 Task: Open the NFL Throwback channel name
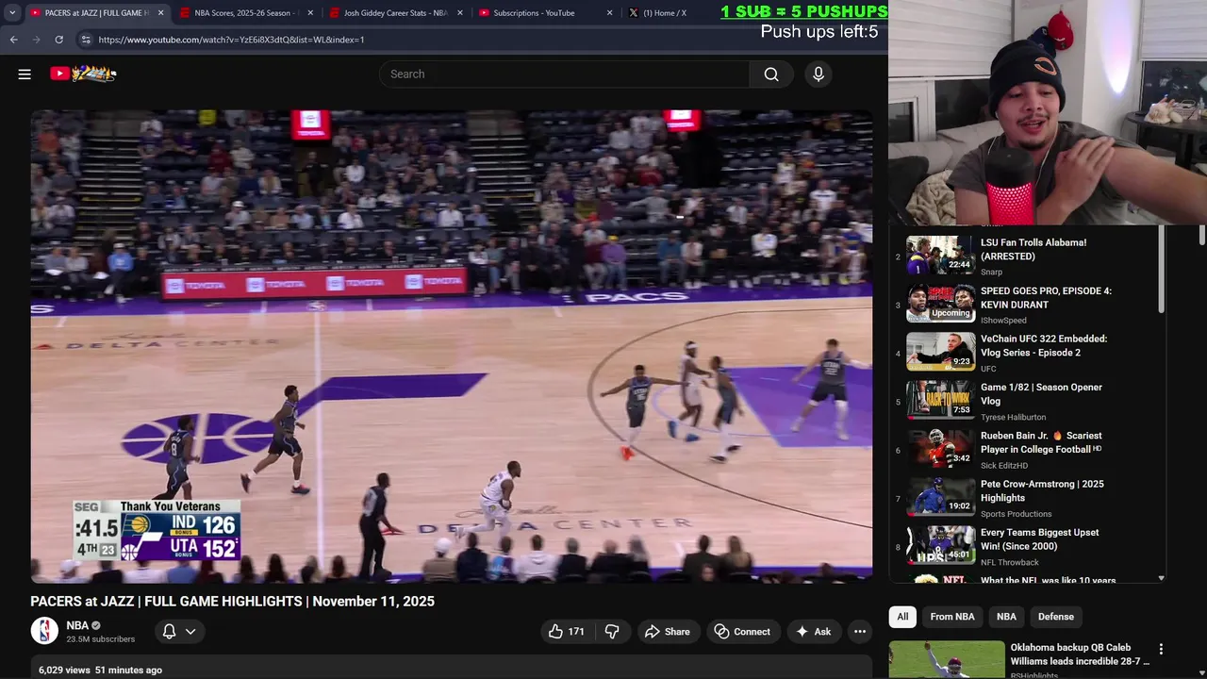pyautogui.click(x=1010, y=563)
